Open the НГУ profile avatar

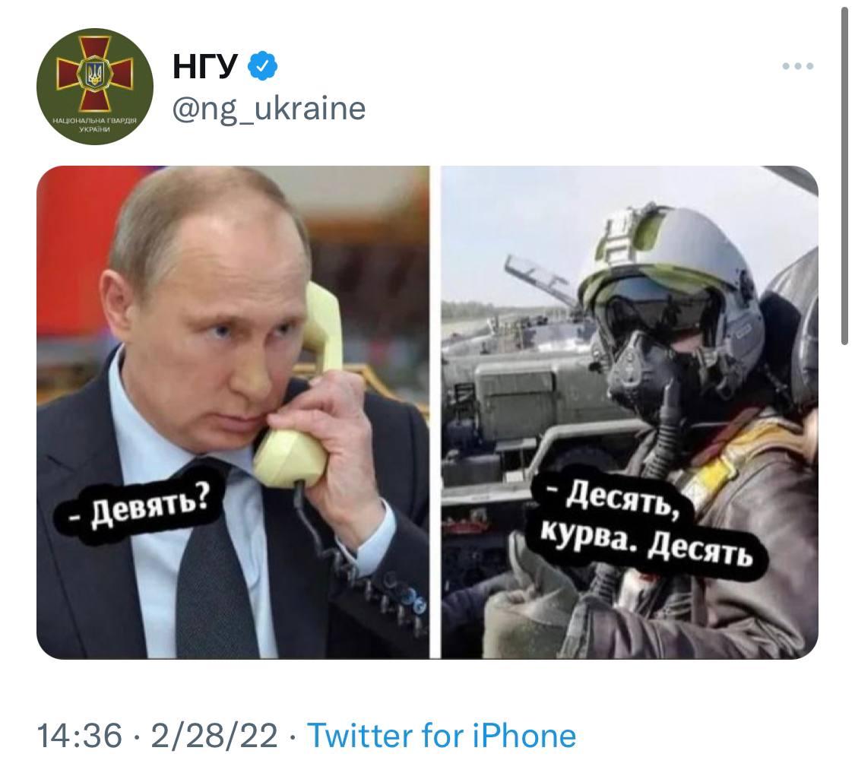95,86
